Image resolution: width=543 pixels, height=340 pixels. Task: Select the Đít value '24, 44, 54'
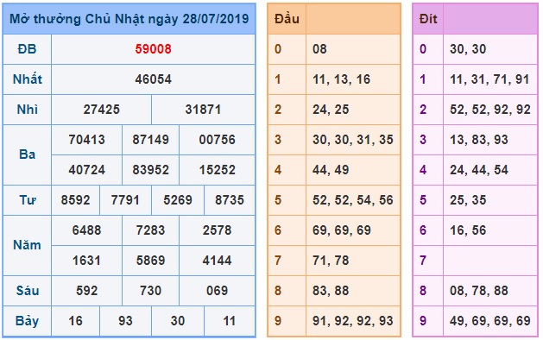(x=479, y=170)
